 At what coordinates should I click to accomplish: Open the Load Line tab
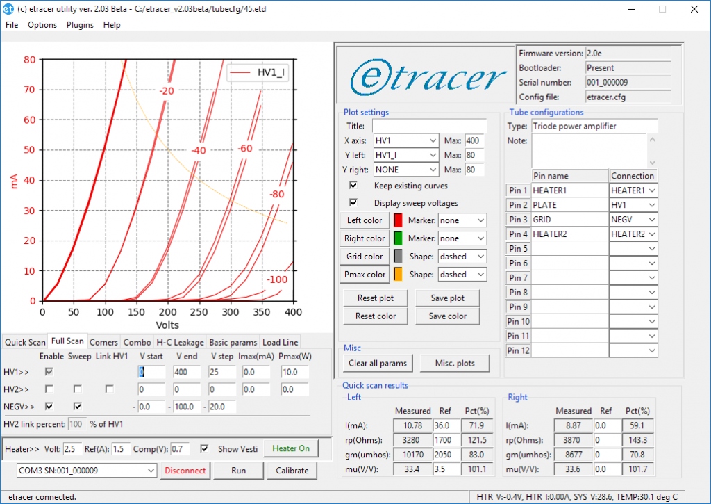(x=281, y=342)
